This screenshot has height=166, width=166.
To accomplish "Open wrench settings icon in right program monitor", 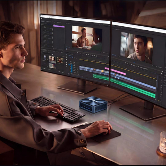I will point(157,66).
